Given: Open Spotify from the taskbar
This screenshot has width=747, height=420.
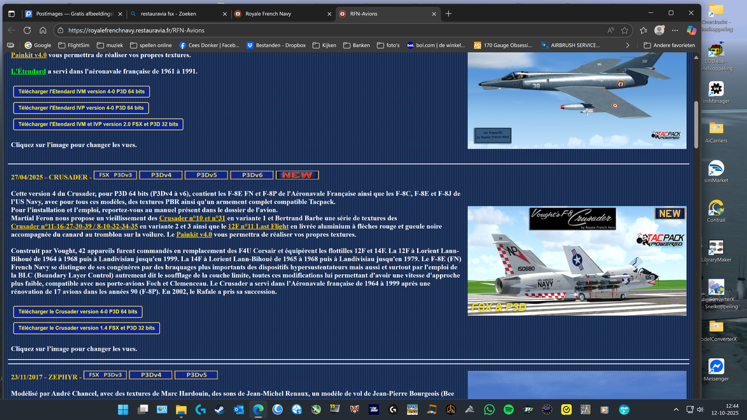Looking at the screenshot, I should point(508,409).
